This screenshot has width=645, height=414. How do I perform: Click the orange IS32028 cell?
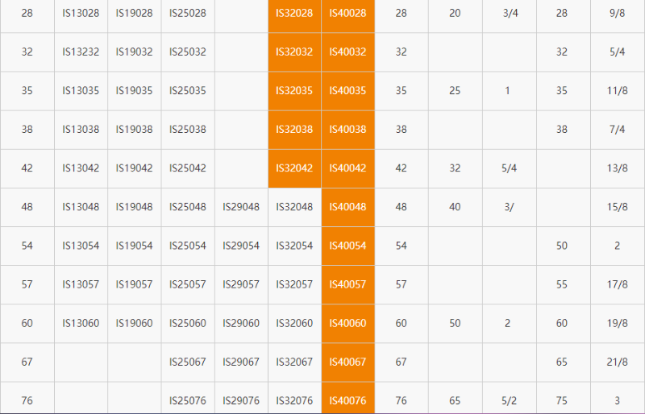(294, 14)
